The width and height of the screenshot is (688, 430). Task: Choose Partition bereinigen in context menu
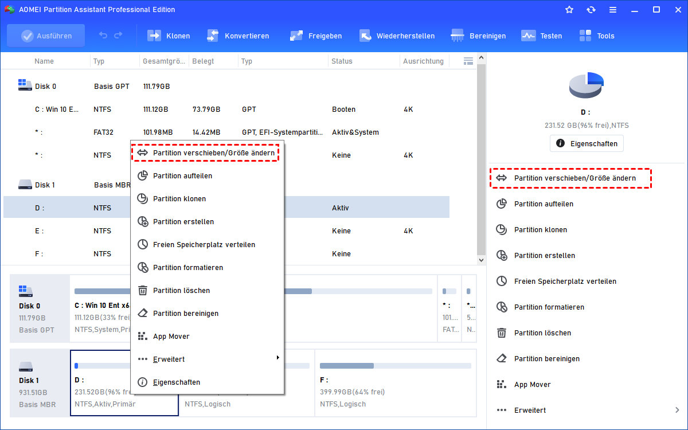click(207, 314)
